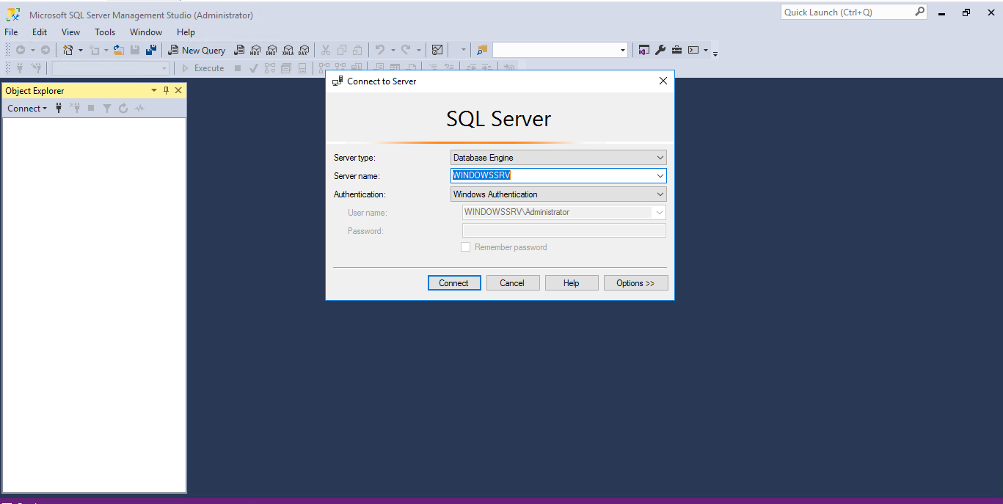The width and height of the screenshot is (1003, 504).
Task: Click the Activity Monitor toolbar icon
Action: click(437, 50)
